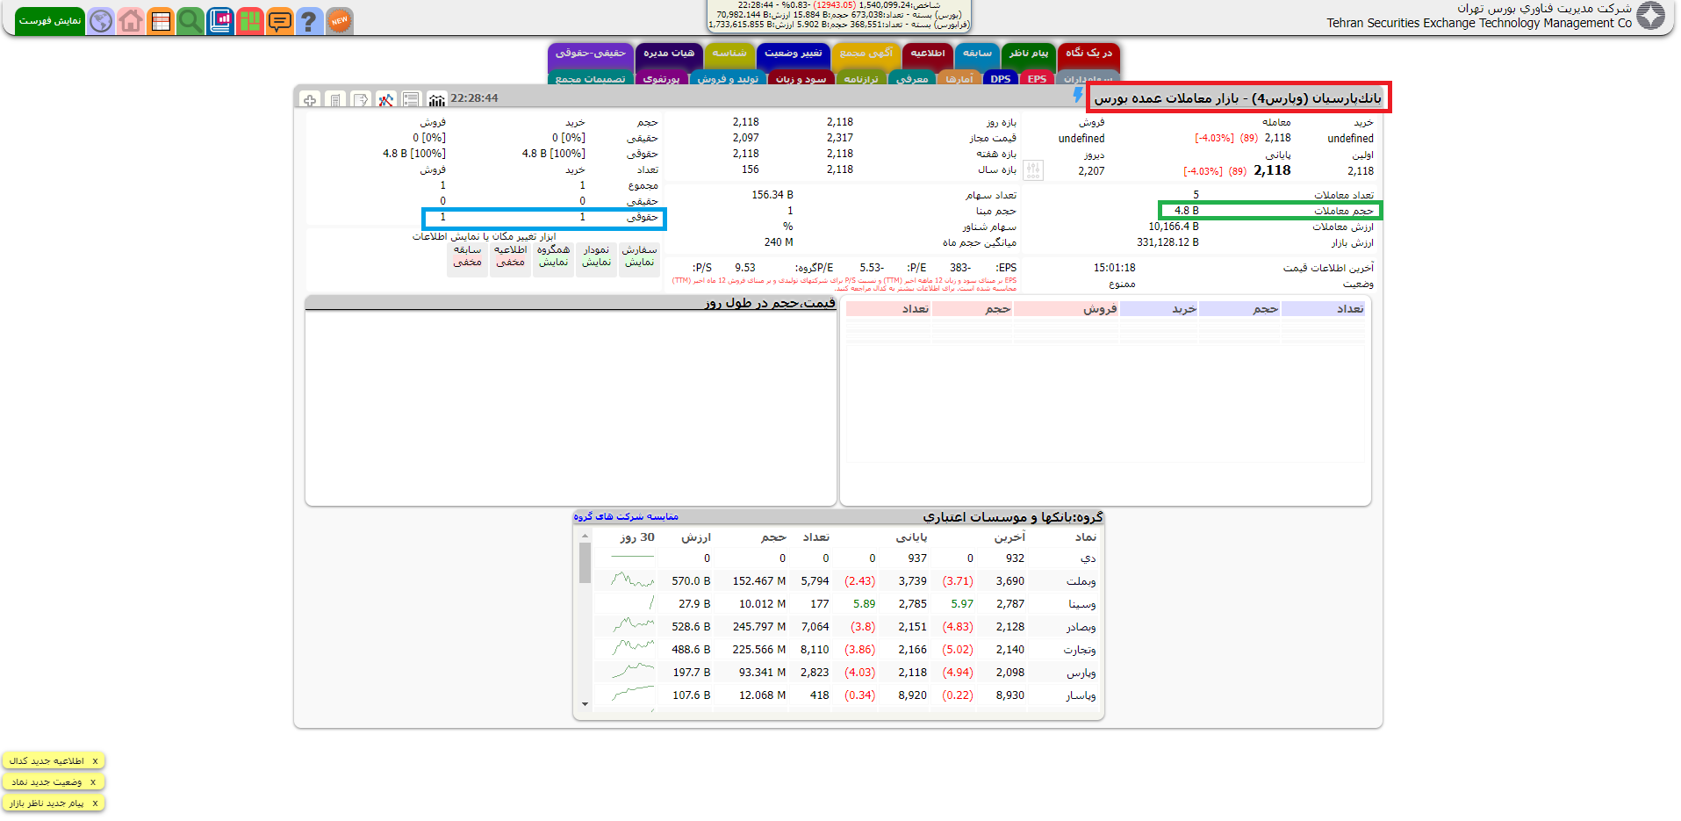Open the معرفی tab

point(912,79)
